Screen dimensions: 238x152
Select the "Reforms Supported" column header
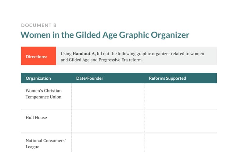[167, 78]
